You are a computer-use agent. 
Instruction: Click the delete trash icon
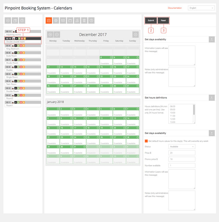pos(84,21)
